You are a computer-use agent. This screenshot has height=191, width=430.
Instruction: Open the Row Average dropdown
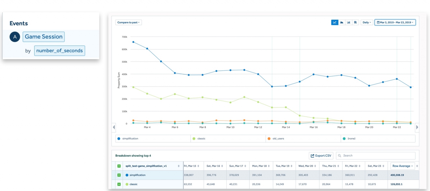[403, 166]
